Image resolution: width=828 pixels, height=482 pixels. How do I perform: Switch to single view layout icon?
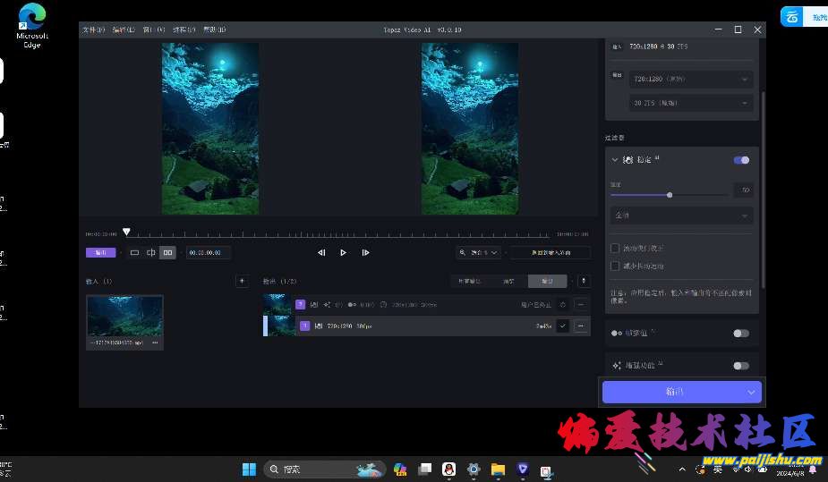135,253
